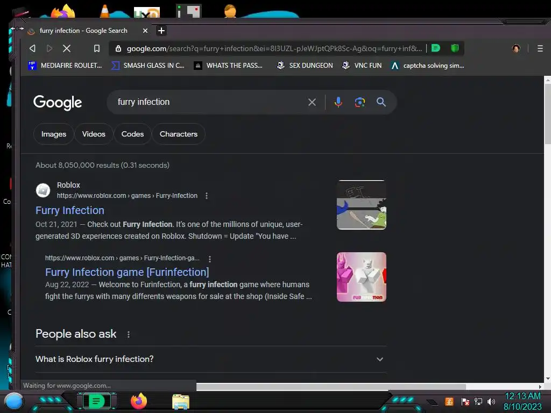Click the padlock site info icon
551x413 pixels.
point(118,48)
